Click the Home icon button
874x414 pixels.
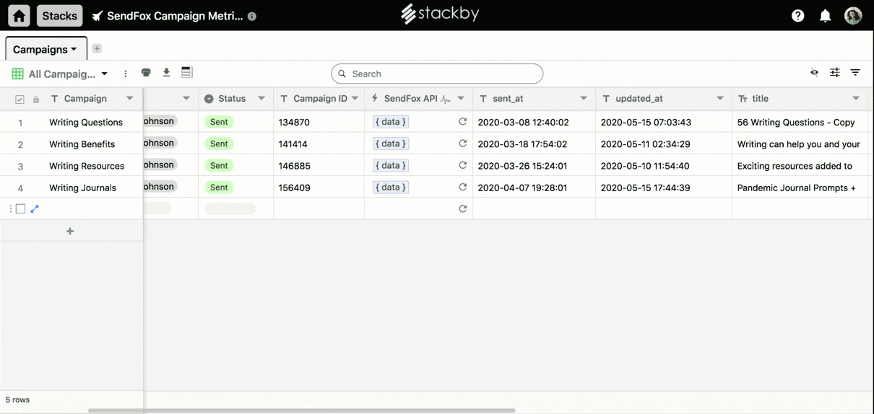click(20, 16)
